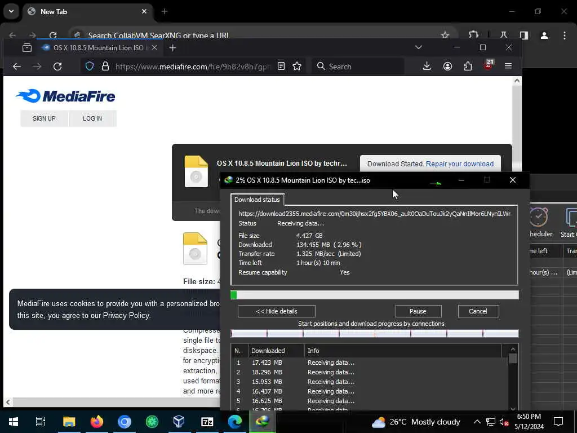This screenshot has height=433, width=577.
Task: Click the Downloaded column header
Action: pyautogui.click(x=276, y=351)
